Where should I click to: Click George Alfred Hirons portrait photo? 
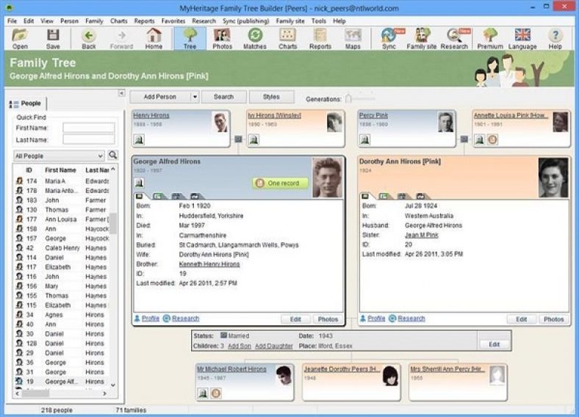pos(327,177)
